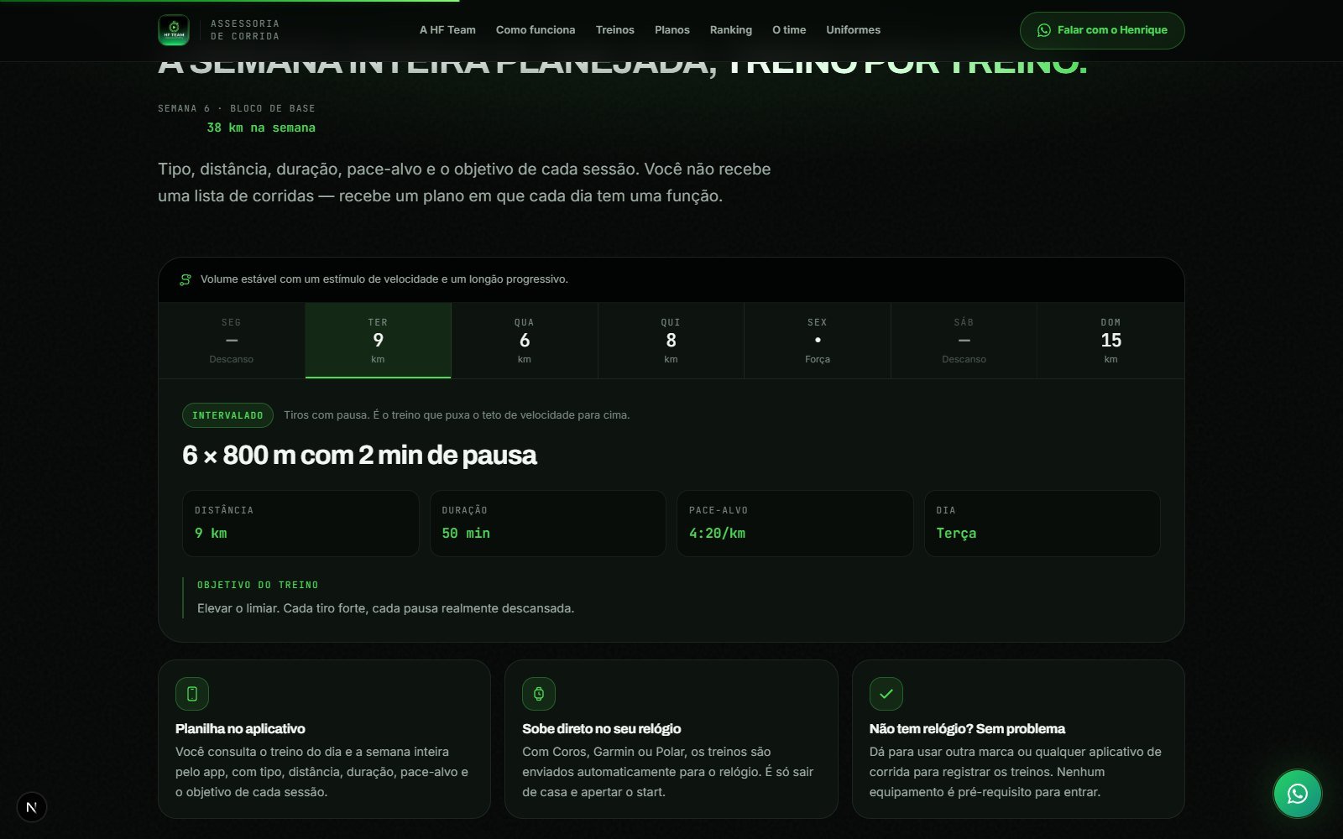Select the SÁB Descanso day tab

(964, 341)
